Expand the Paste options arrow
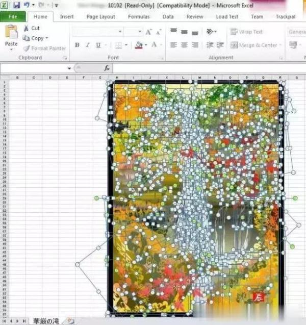The height and width of the screenshot is (325, 306). pyautogui.click(x=11, y=49)
